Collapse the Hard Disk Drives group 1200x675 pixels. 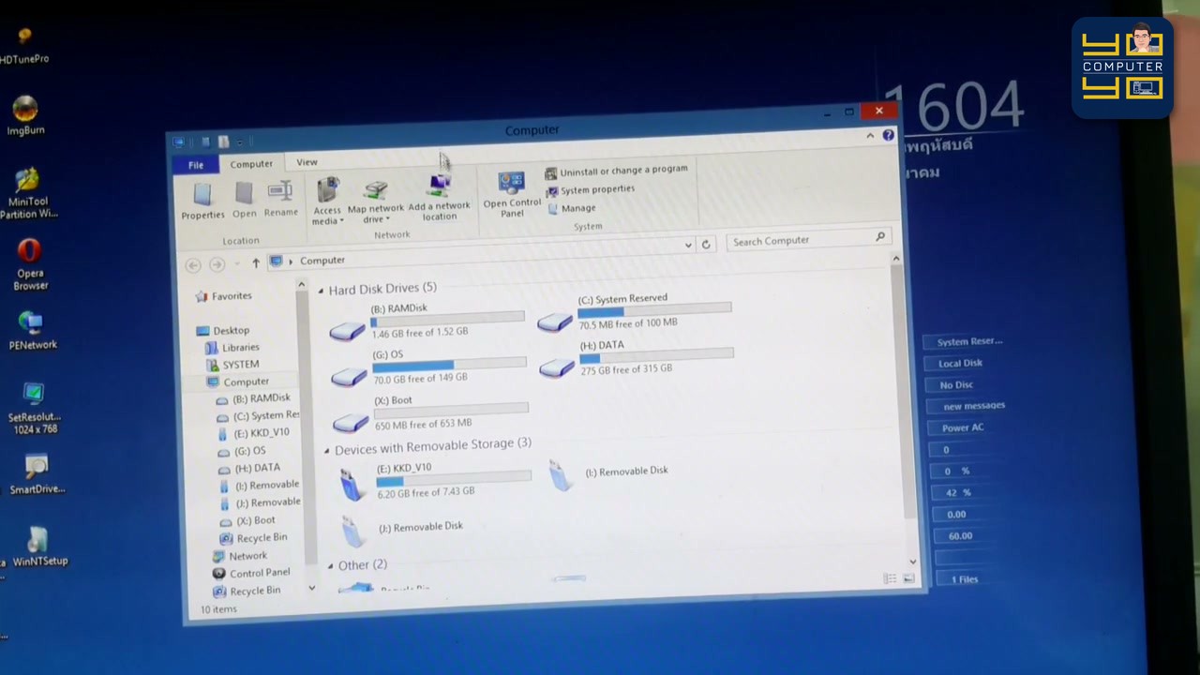(x=321, y=291)
